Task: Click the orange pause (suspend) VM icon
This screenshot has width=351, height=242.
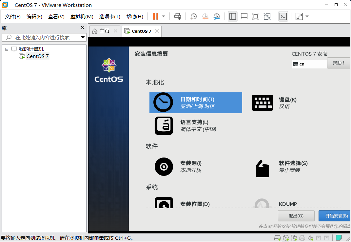Action: [156, 16]
